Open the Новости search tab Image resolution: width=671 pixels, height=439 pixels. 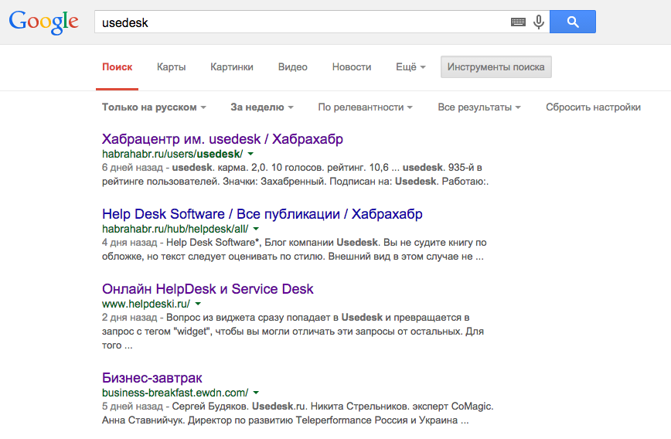click(x=352, y=67)
